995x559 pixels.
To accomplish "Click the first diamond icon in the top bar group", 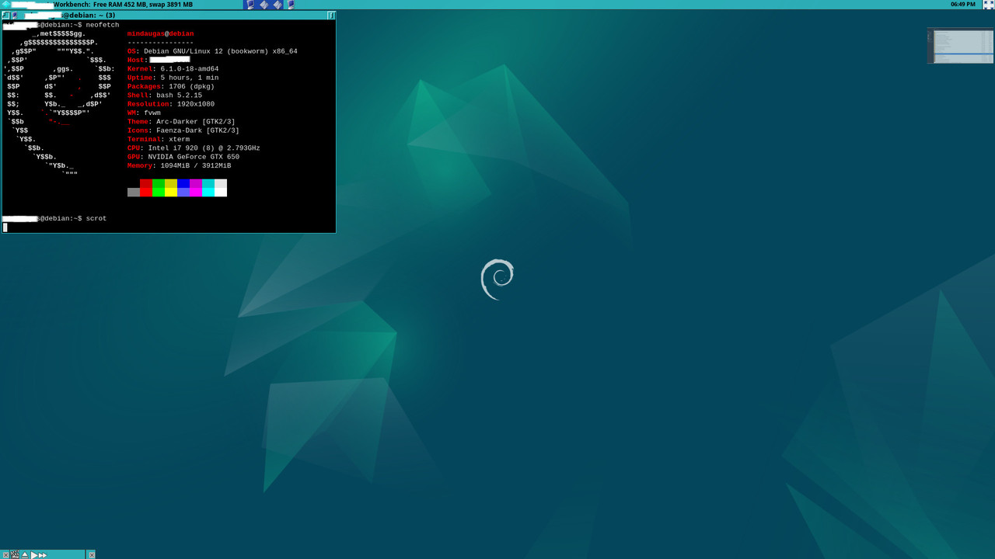I will [264, 5].
